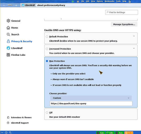Open the Search settings magnifier icon
Viewport: 141px width, 134px height.
tap(8, 34)
